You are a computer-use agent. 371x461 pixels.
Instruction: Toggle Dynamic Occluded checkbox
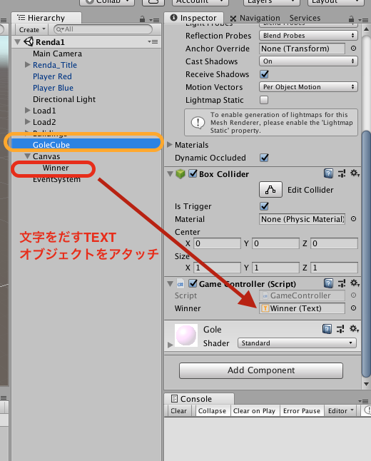(264, 158)
